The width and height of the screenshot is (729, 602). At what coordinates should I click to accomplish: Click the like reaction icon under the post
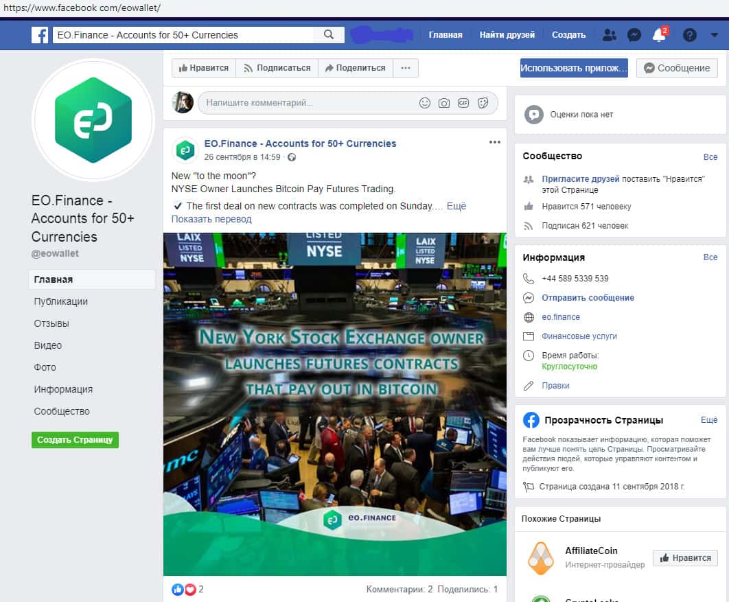pyautogui.click(x=178, y=590)
